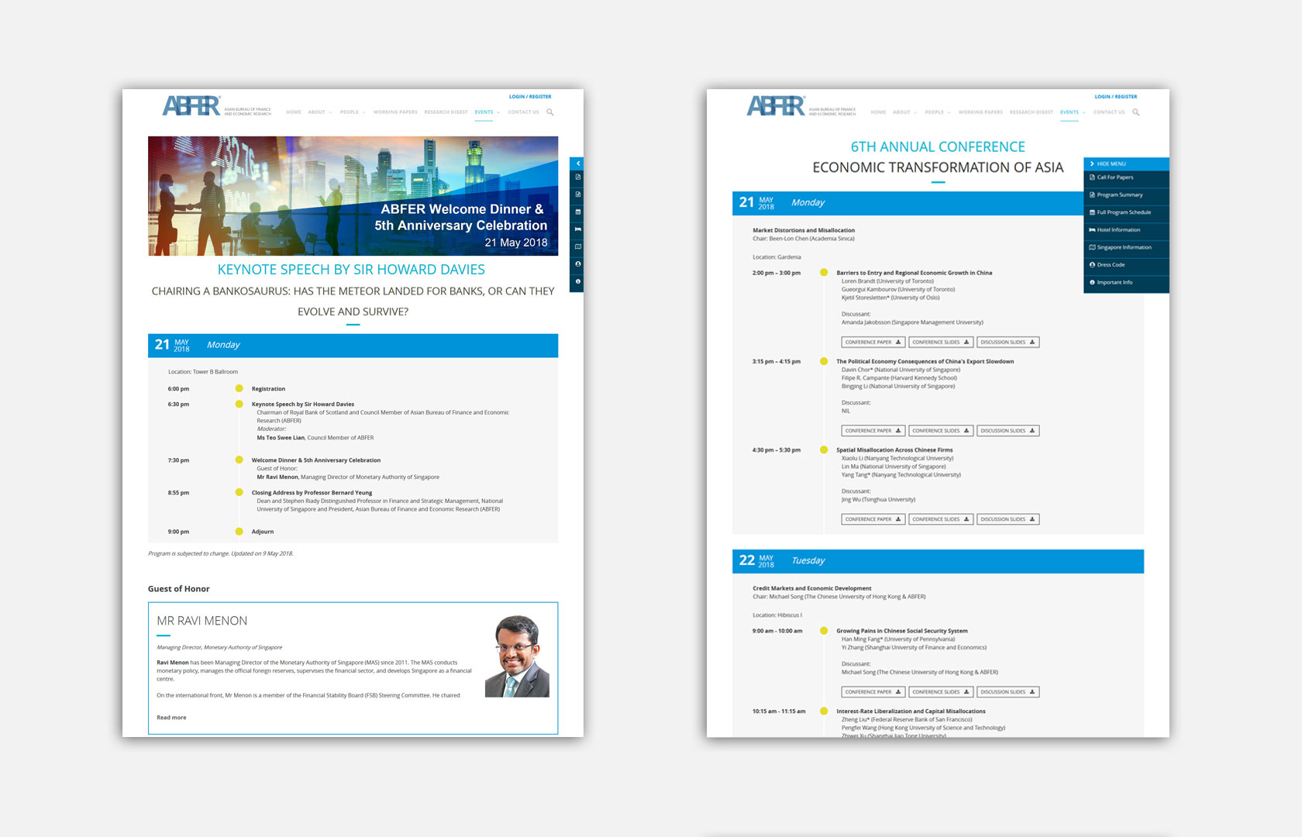Image resolution: width=1302 pixels, height=837 pixels.
Task: Download CONFERENCE SLIDES for Growing Pains session
Action: point(941,692)
